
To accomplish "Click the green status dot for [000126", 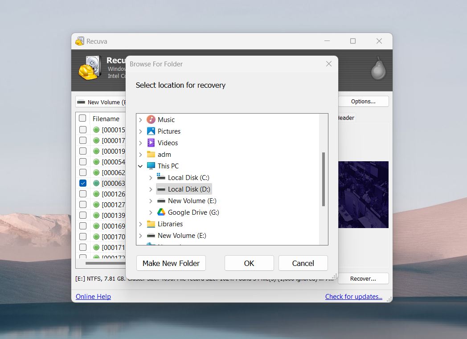I will tap(96, 194).
